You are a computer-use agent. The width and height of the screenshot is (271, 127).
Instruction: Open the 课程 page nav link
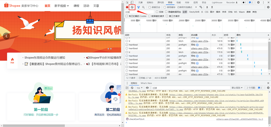[76, 6]
